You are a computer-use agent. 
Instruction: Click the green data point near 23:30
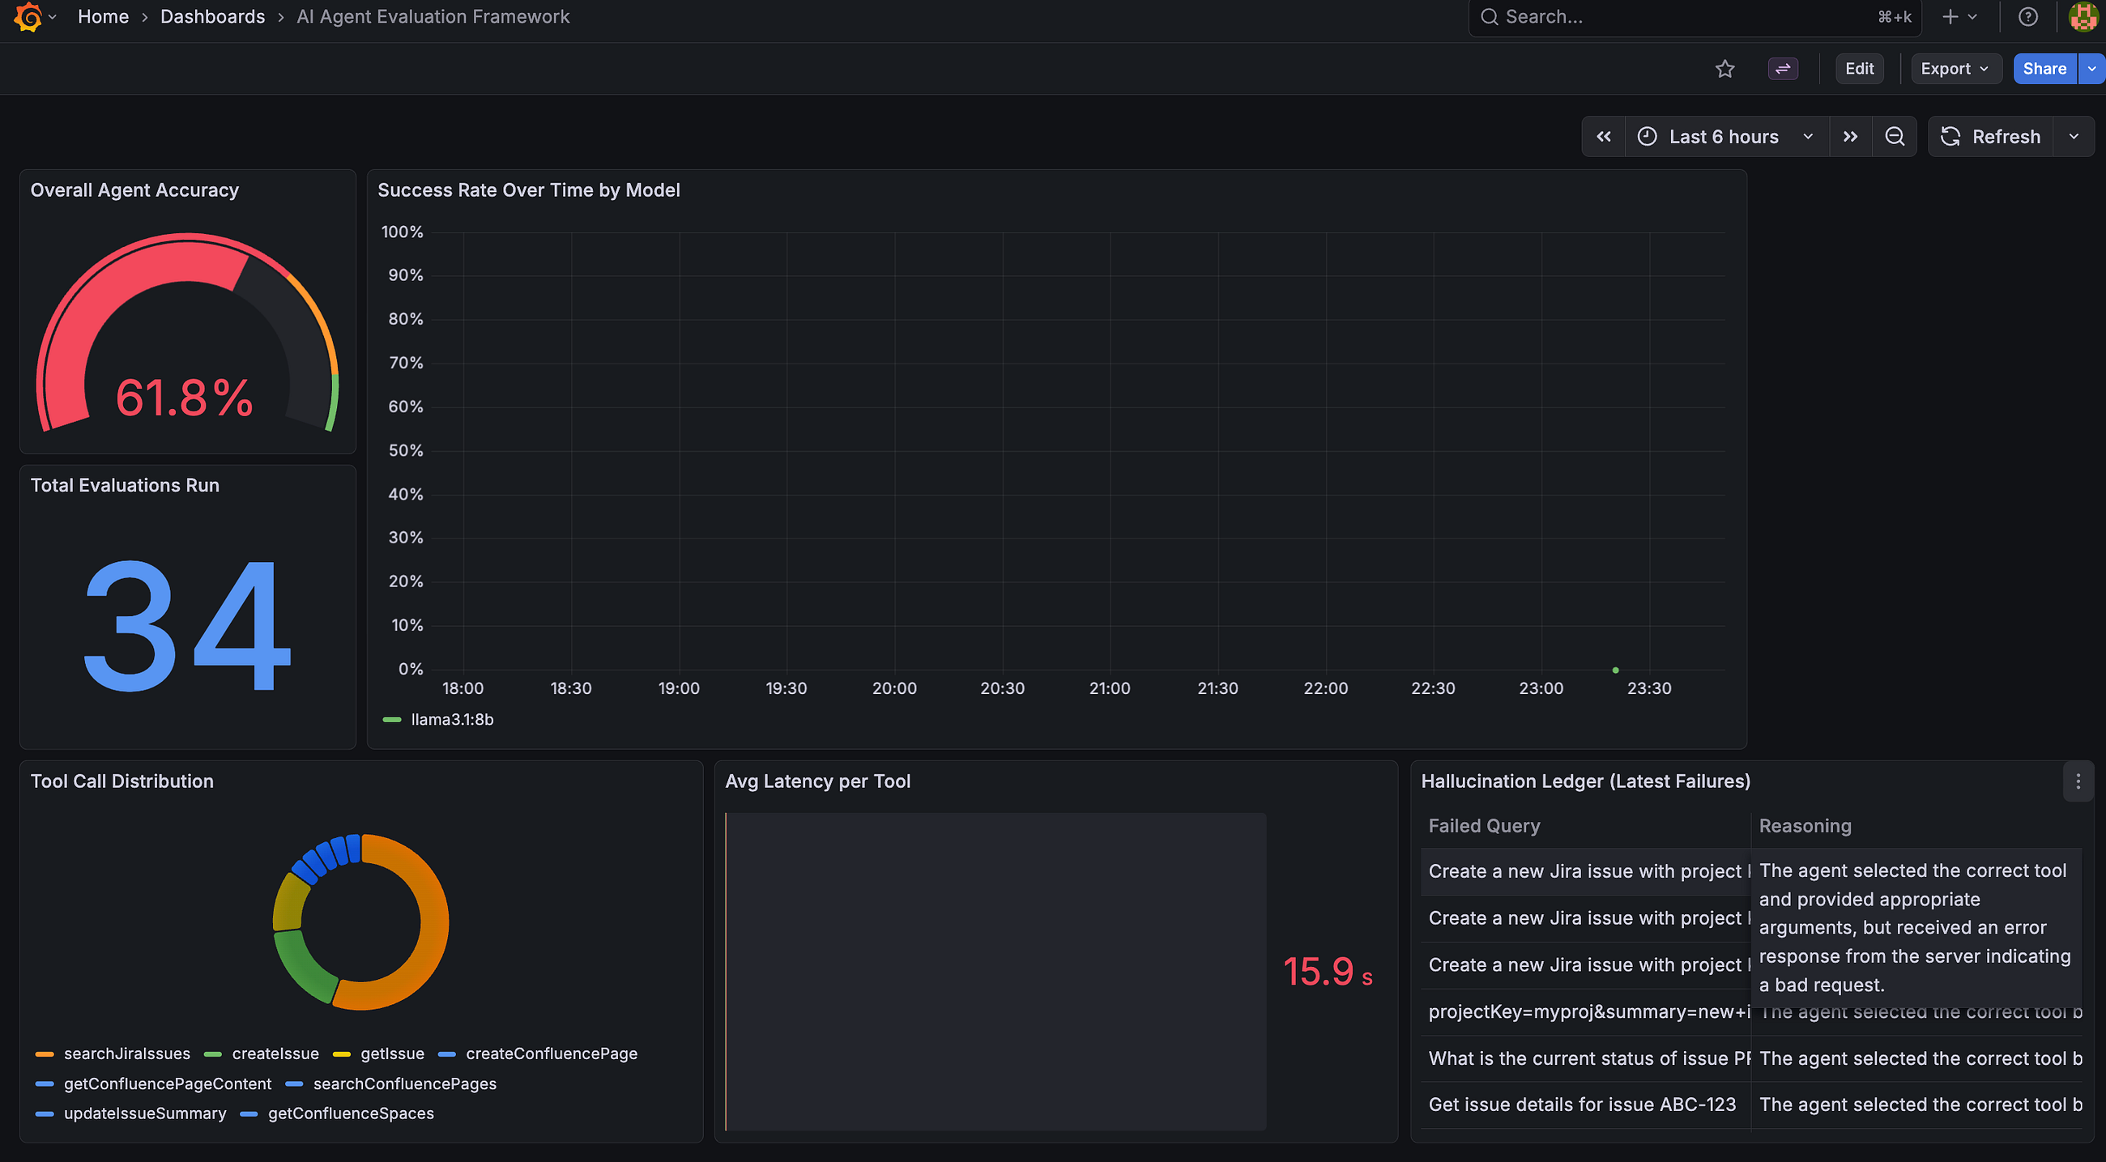pyautogui.click(x=1614, y=670)
